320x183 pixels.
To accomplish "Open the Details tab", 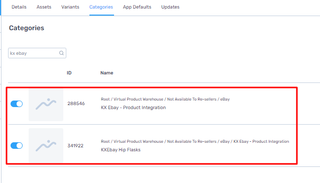I will pyautogui.click(x=19, y=7).
